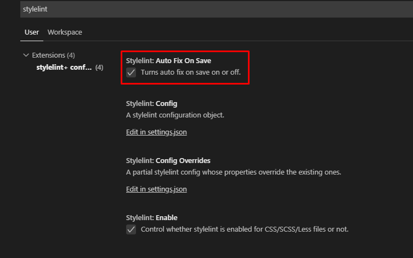Collapse the Extensions (4) tree chevron
The width and height of the screenshot is (413, 258).
click(x=26, y=55)
